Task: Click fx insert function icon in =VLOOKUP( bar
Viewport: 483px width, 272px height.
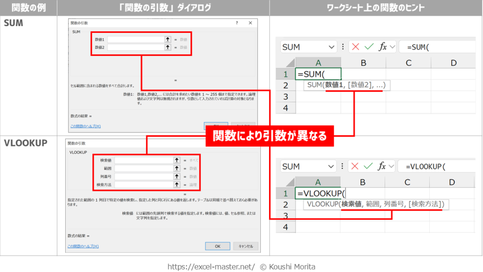Action: pos(383,166)
